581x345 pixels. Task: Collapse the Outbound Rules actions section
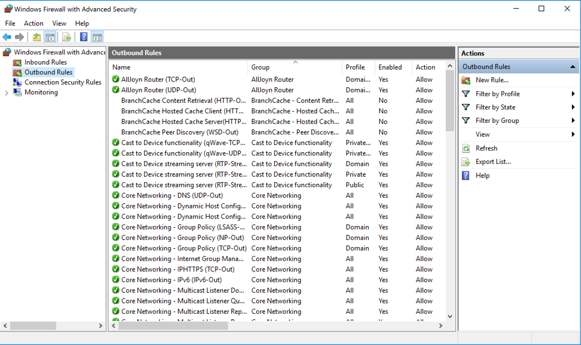tap(573, 67)
